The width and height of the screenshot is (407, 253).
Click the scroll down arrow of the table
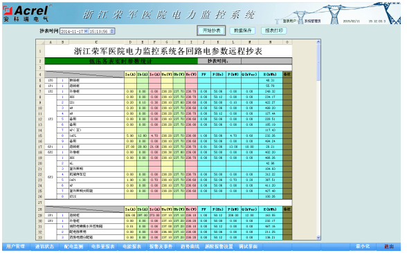pos(318,238)
